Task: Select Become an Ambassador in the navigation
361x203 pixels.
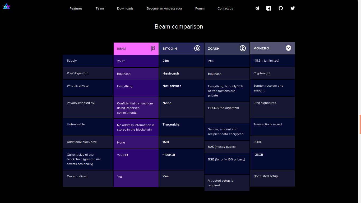Action: [164, 8]
